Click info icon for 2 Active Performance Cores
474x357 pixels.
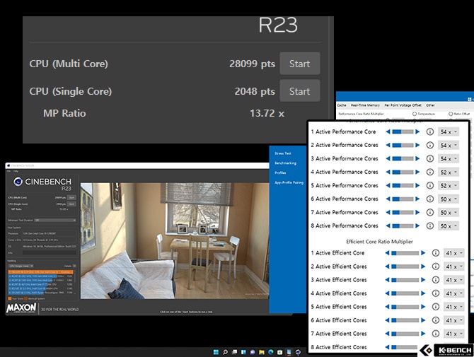430,146
